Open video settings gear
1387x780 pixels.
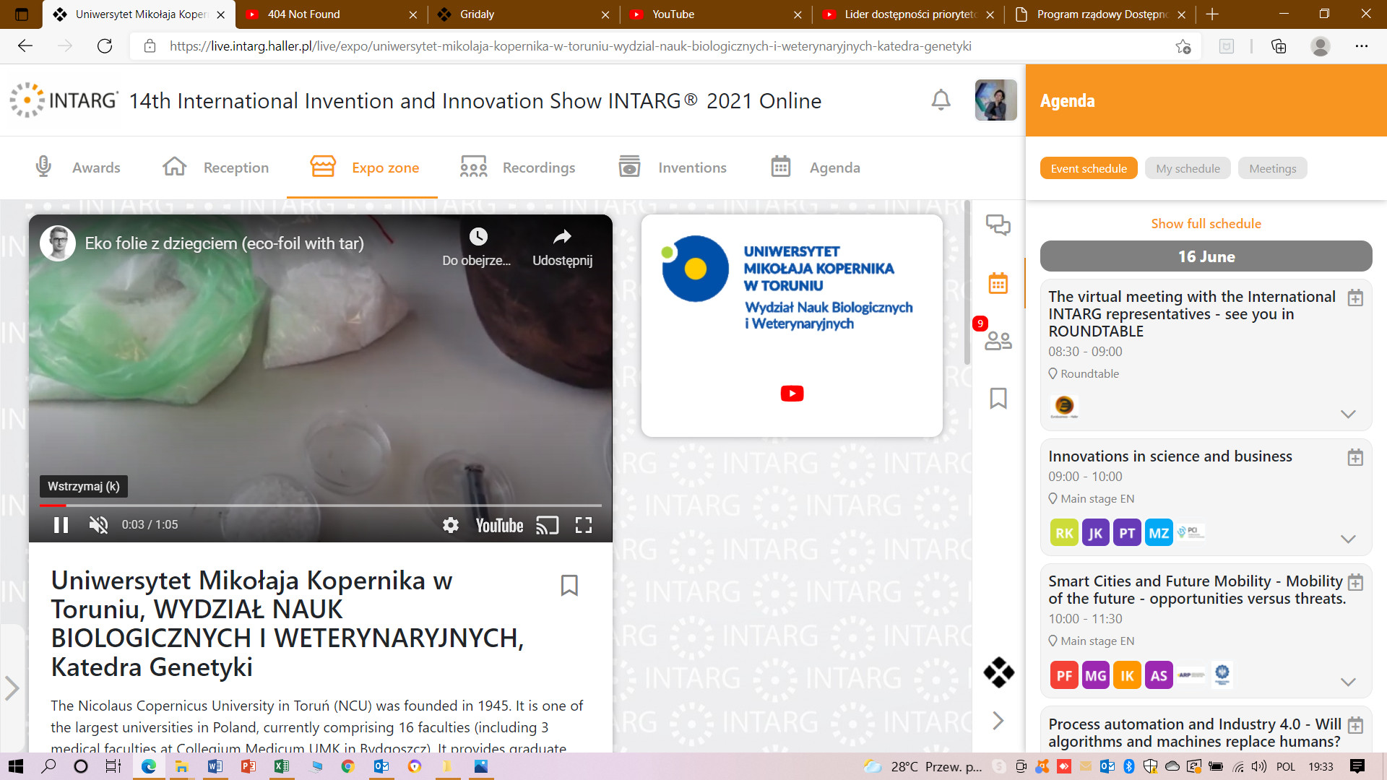click(451, 525)
